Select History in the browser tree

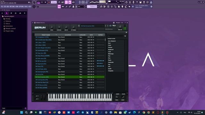click(x=8, y=19)
